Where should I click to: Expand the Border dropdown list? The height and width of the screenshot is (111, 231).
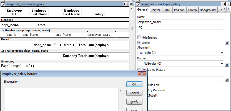point(222,64)
